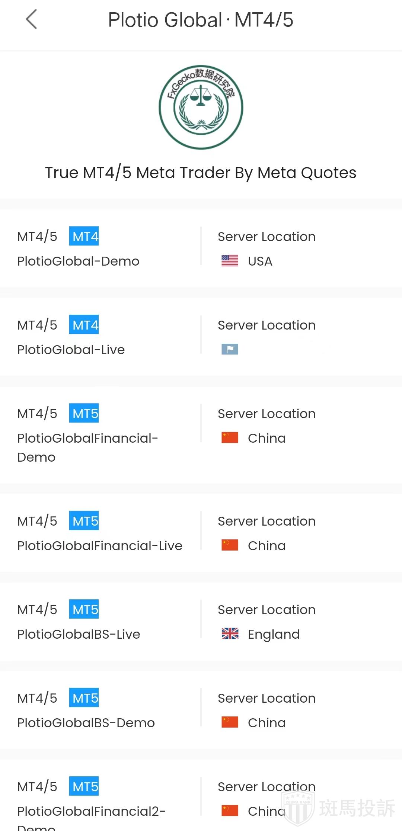Viewport: 402px width, 831px height.
Task: Tap the Plotio Global MT4/5 page title
Action: pos(201,20)
